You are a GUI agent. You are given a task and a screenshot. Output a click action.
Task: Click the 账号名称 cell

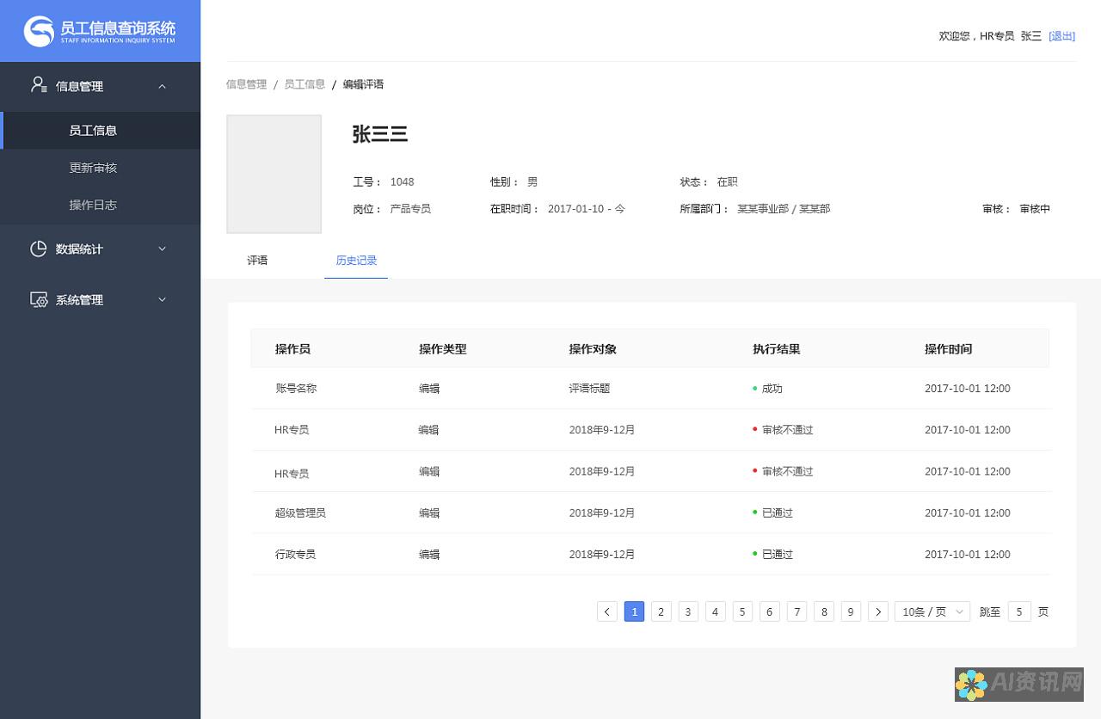(x=296, y=389)
